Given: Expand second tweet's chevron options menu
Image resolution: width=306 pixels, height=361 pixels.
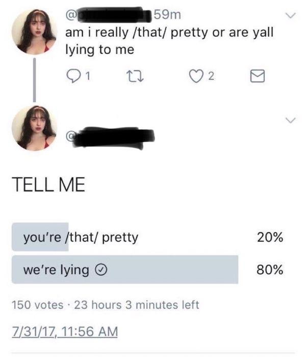Looking at the screenshot, I should pos(290,120).
